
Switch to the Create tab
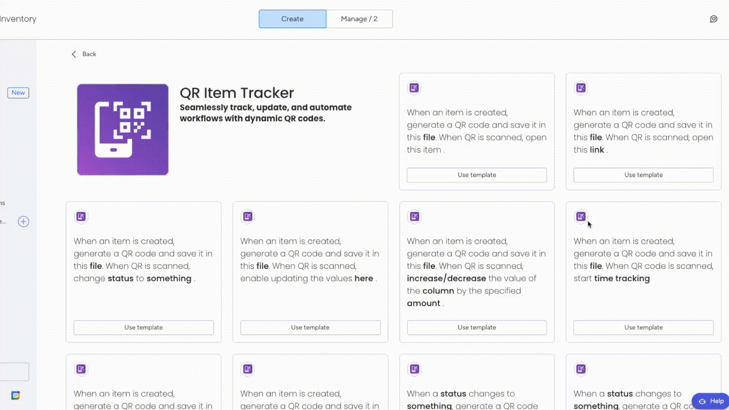(292, 19)
